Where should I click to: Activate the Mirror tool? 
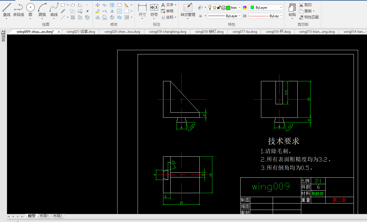(x=112, y=11)
